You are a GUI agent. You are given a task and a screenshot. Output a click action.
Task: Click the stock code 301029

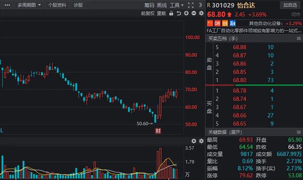[x=223, y=5]
